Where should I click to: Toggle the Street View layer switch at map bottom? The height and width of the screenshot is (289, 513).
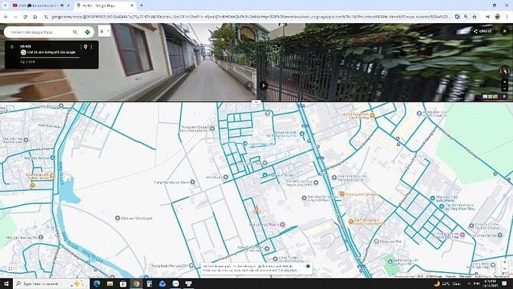coord(308,266)
